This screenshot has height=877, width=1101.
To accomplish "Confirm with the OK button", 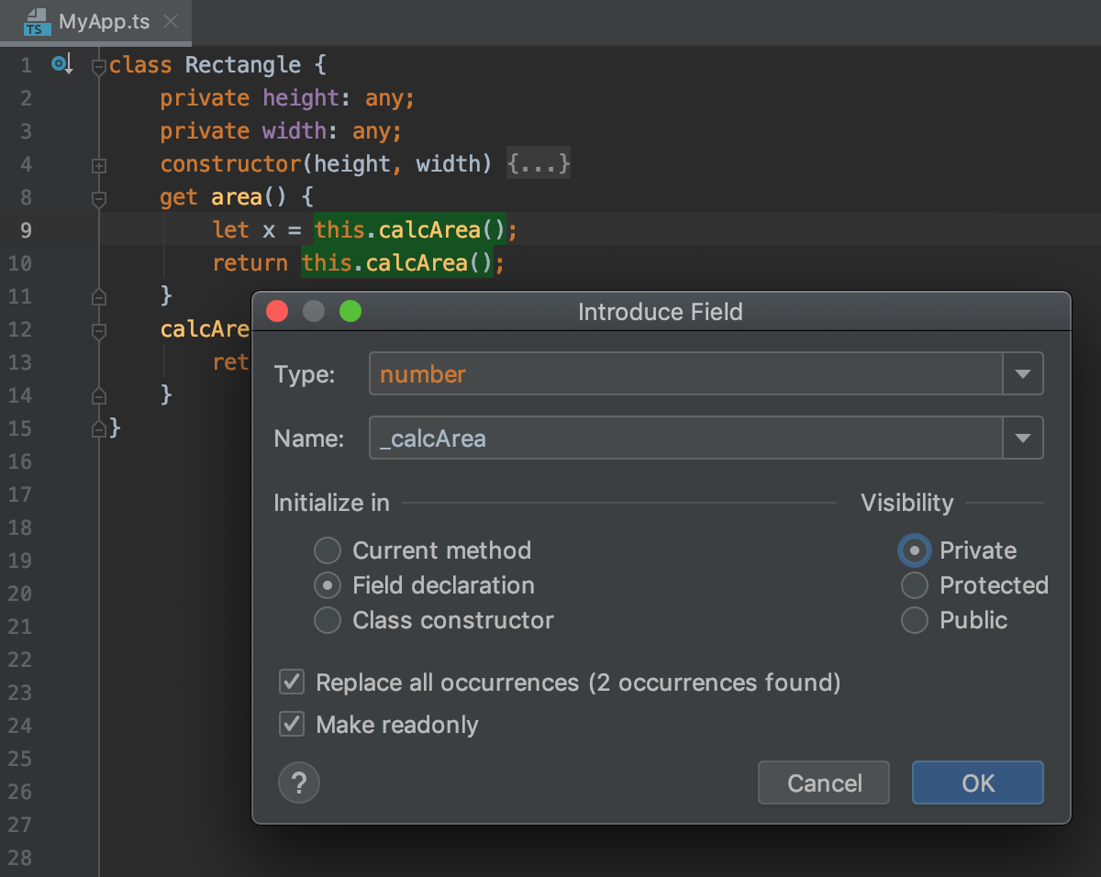I will tap(978, 783).
